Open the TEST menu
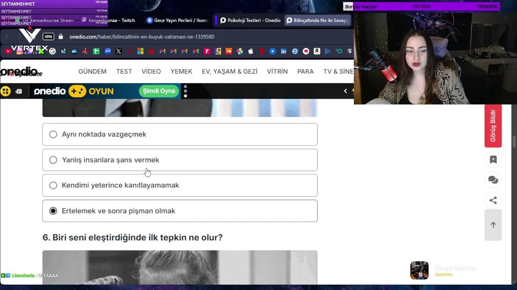Screen dimensions: 517x290 coord(124,71)
